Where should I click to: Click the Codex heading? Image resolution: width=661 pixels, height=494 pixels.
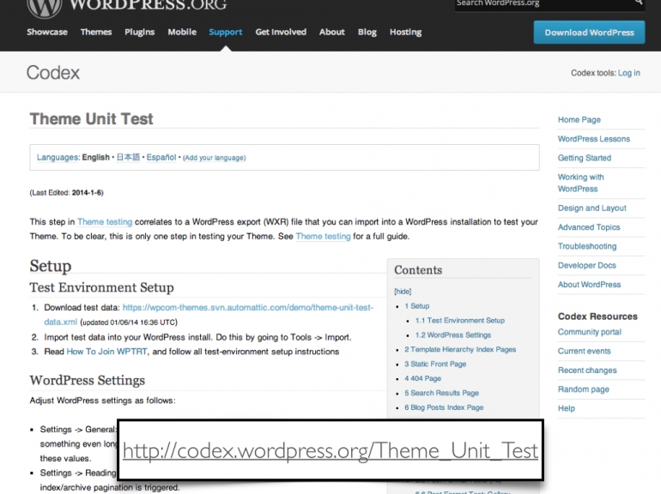53,73
